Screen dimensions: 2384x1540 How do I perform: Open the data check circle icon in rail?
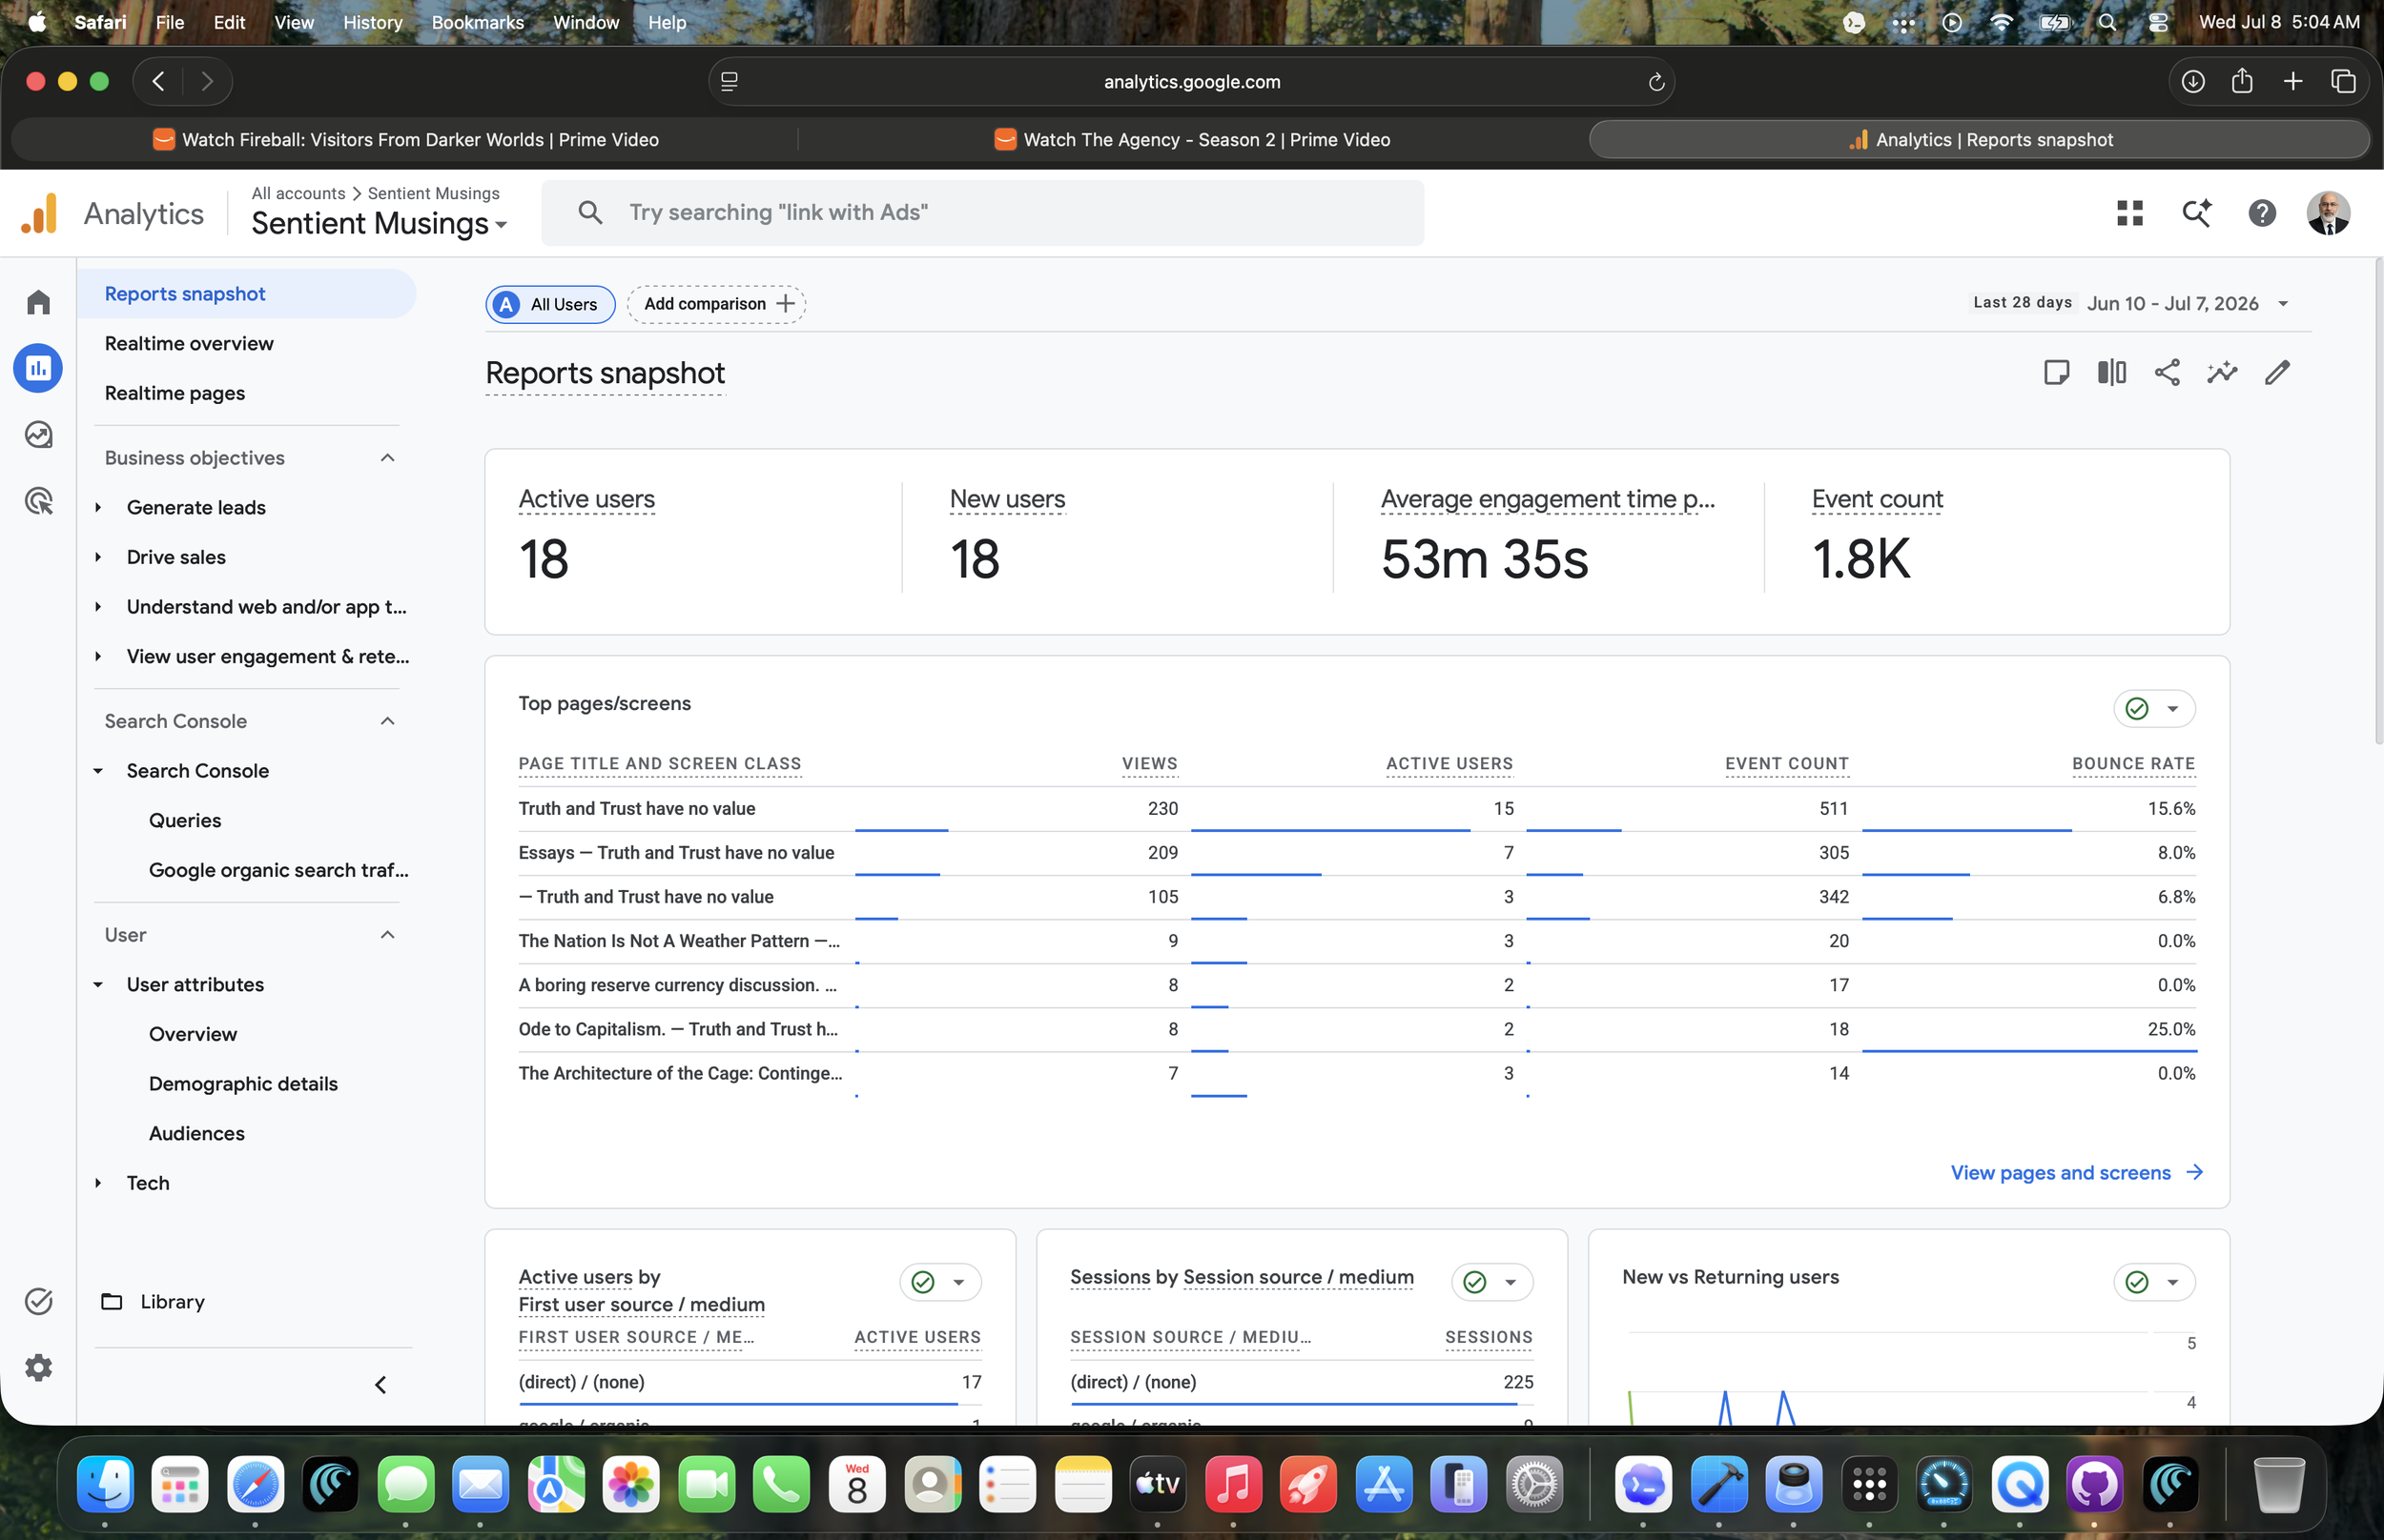(x=38, y=1301)
